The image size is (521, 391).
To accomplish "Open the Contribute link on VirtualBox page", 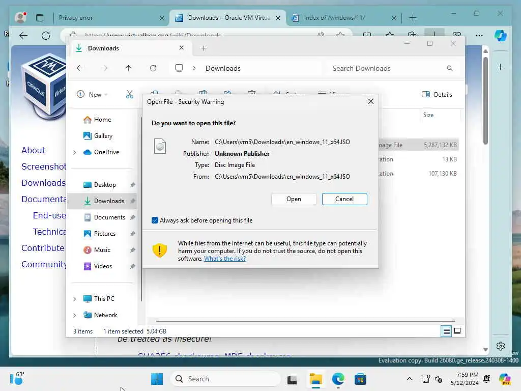I will [43, 248].
